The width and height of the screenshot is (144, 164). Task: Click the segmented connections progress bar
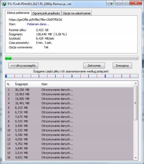[72, 76]
